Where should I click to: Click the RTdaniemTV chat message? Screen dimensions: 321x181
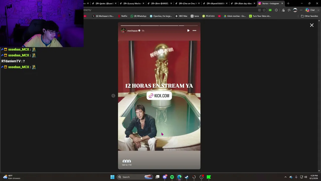13,61
